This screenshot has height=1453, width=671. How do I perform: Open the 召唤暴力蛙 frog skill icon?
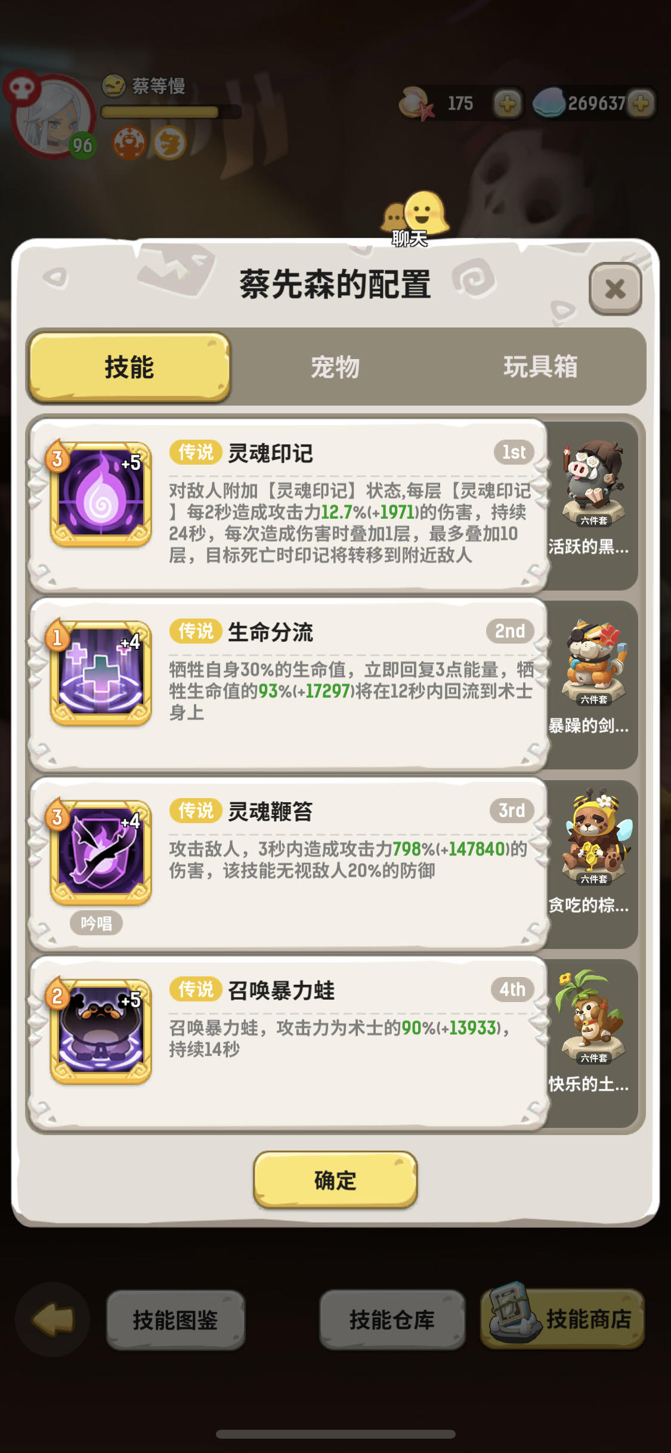tap(101, 1032)
